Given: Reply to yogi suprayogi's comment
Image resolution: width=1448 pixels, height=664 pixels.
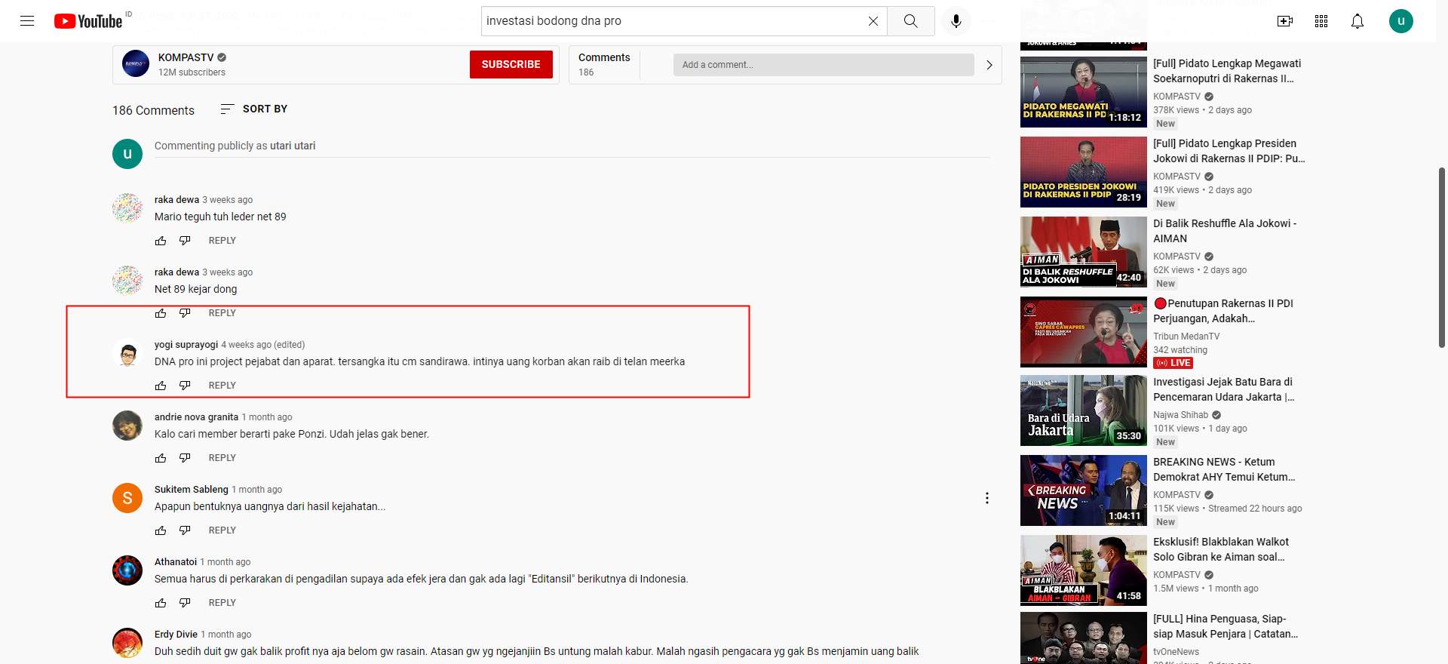Looking at the screenshot, I should (222, 386).
